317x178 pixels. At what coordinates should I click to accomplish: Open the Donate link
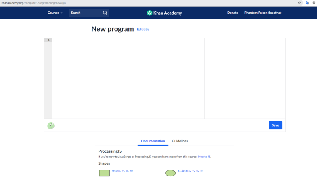[x=233, y=13]
